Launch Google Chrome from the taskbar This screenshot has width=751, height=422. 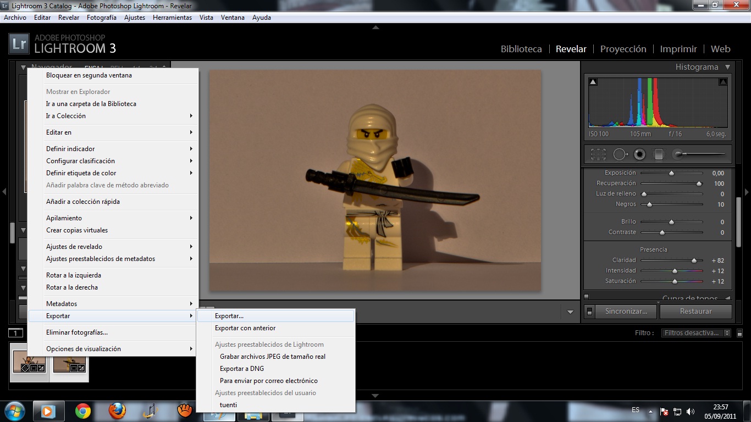pos(83,411)
